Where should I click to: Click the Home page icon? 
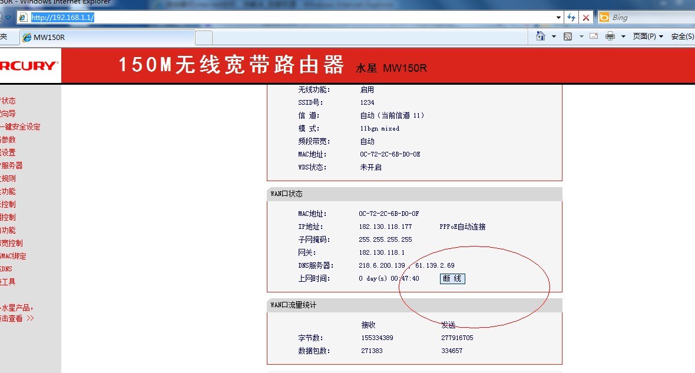coord(540,36)
